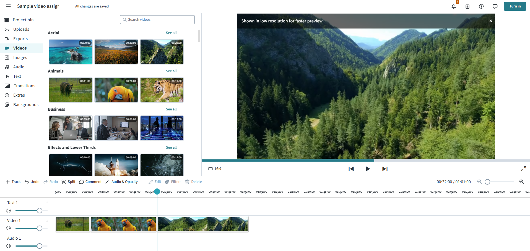Adjust the Video 1 volume slider
Image resolution: width=530 pixels, height=251 pixels.
pyautogui.click(x=40, y=228)
